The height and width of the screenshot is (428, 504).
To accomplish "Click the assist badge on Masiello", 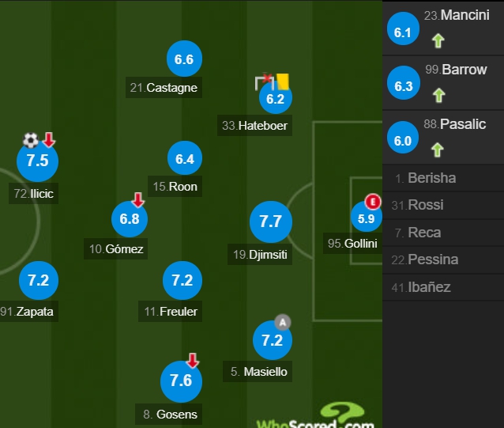I will [283, 322].
